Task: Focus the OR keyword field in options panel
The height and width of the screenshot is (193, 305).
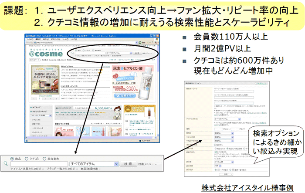Action: [234, 97]
